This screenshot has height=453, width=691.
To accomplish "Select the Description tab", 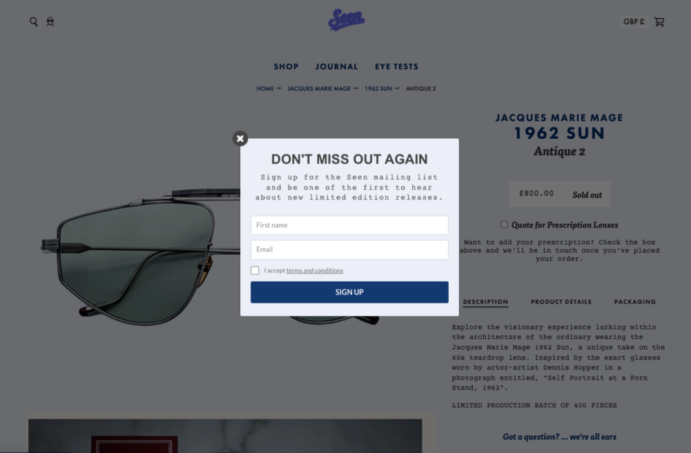I will tap(486, 301).
